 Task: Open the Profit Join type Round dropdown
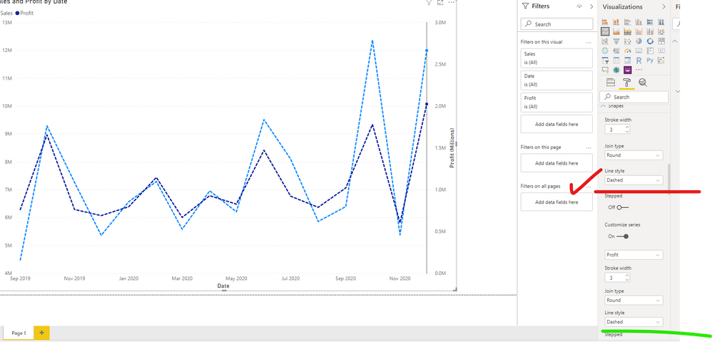tap(634, 300)
